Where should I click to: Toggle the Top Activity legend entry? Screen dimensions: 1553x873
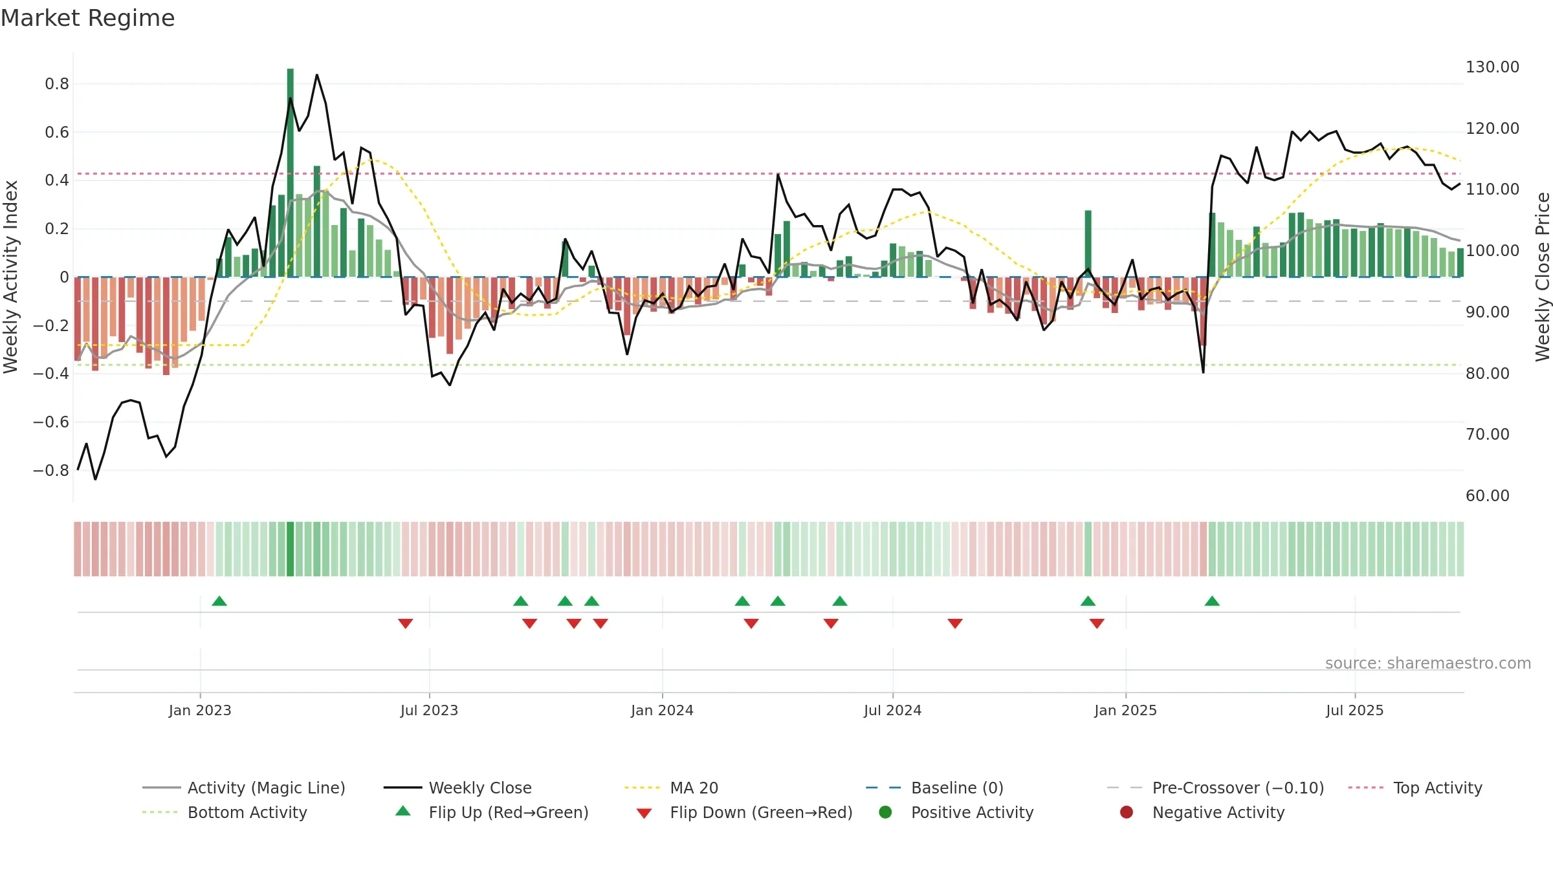tap(1415, 788)
